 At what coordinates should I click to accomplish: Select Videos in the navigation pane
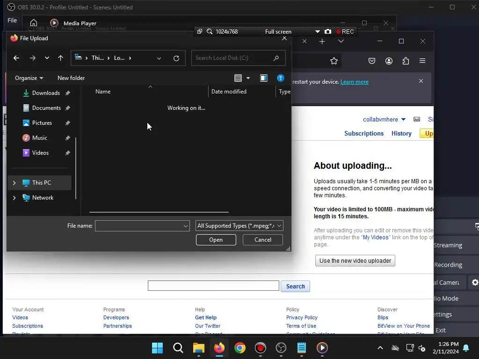[x=40, y=153]
